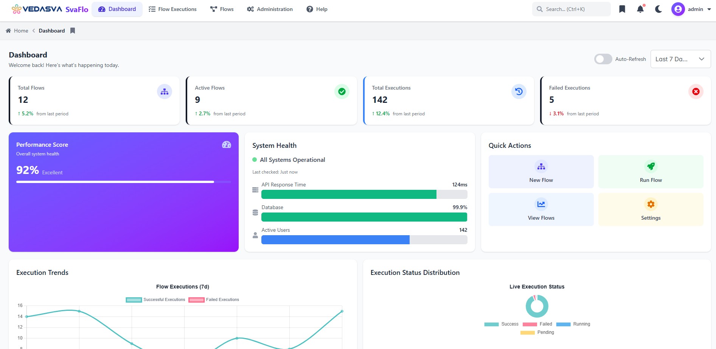716x349 pixels.
Task: Click the API Response Time bar
Action: tap(364, 194)
